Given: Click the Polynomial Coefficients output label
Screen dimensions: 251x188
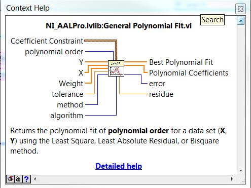Looking at the screenshot, I should click(189, 73).
